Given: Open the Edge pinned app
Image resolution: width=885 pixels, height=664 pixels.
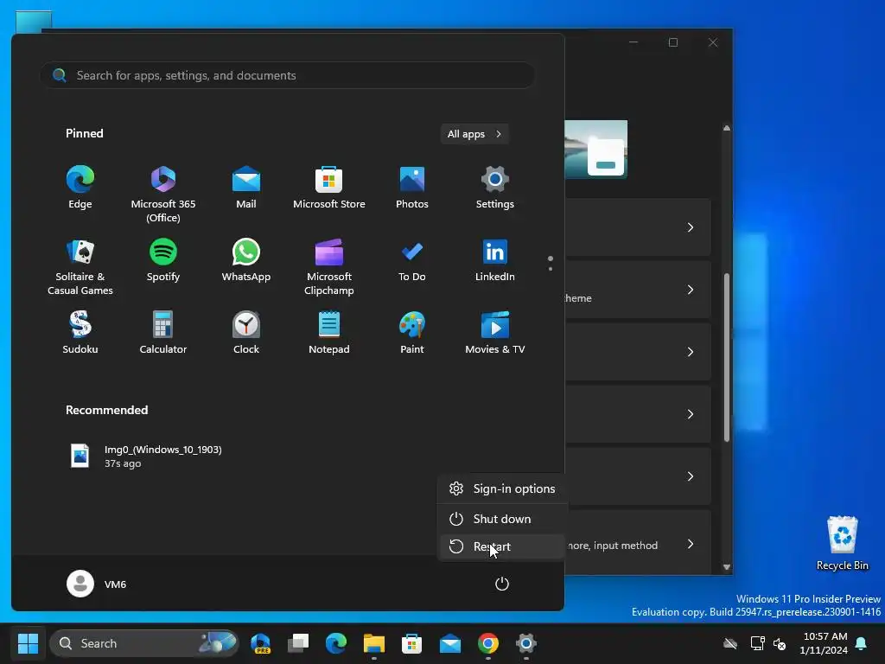Looking at the screenshot, I should 80,188.
